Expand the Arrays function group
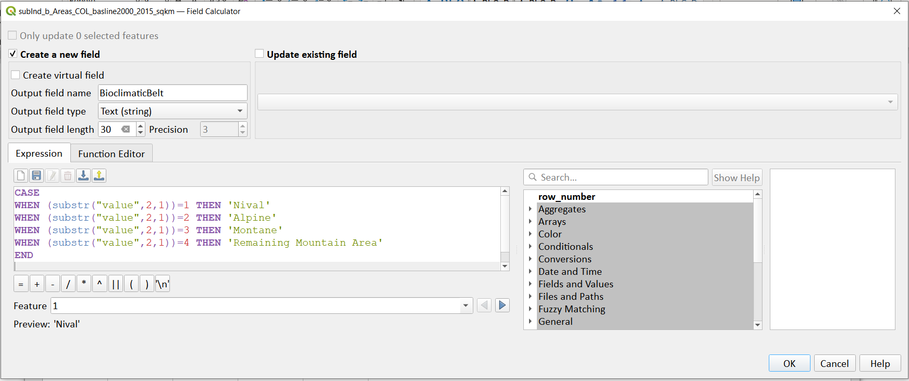Image resolution: width=909 pixels, height=381 pixels. (x=530, y=221)
